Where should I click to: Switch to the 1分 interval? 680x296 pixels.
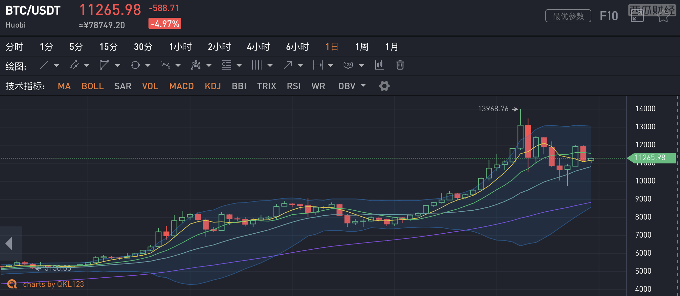pyautogui.click(x=46, y=47)
